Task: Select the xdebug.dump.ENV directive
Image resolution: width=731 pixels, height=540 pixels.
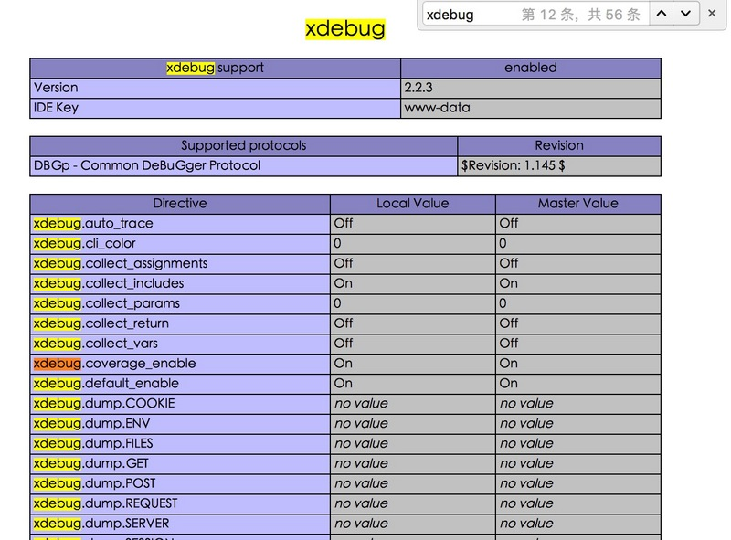Action: pos(180,424)
